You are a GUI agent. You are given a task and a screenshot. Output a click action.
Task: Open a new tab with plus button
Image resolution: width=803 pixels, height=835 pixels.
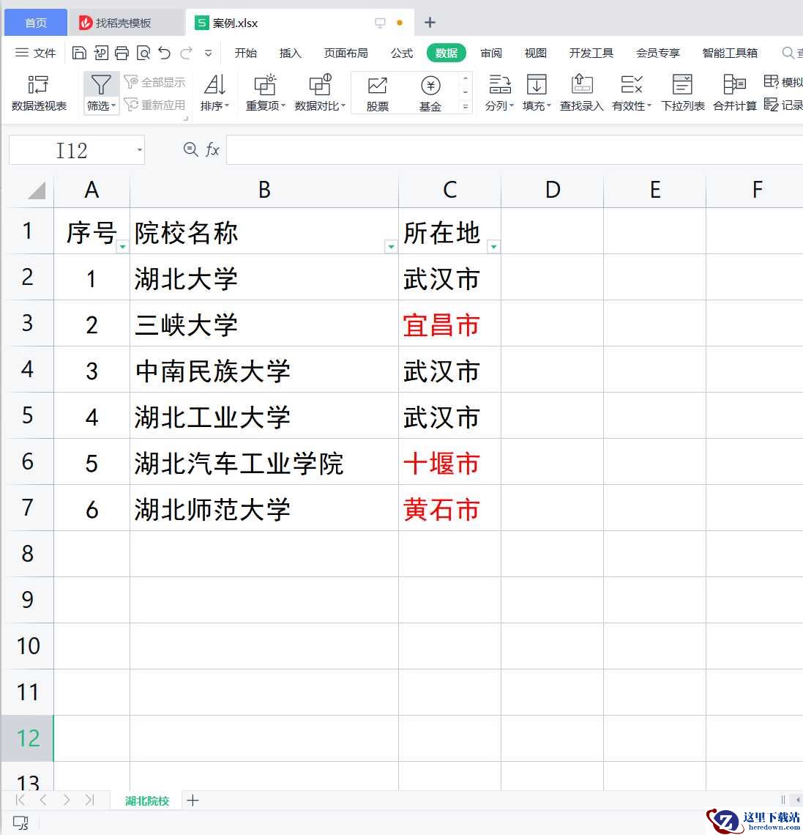(430, 23)
